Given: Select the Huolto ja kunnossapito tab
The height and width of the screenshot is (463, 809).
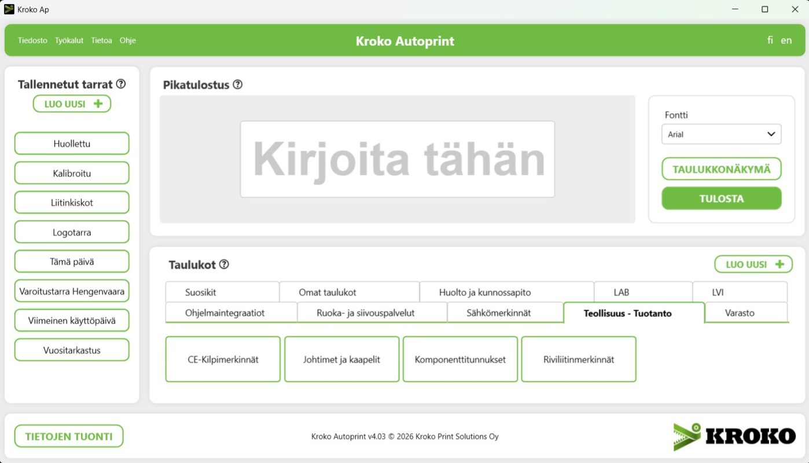Looking at the screenshot, I should click(484, 292).
